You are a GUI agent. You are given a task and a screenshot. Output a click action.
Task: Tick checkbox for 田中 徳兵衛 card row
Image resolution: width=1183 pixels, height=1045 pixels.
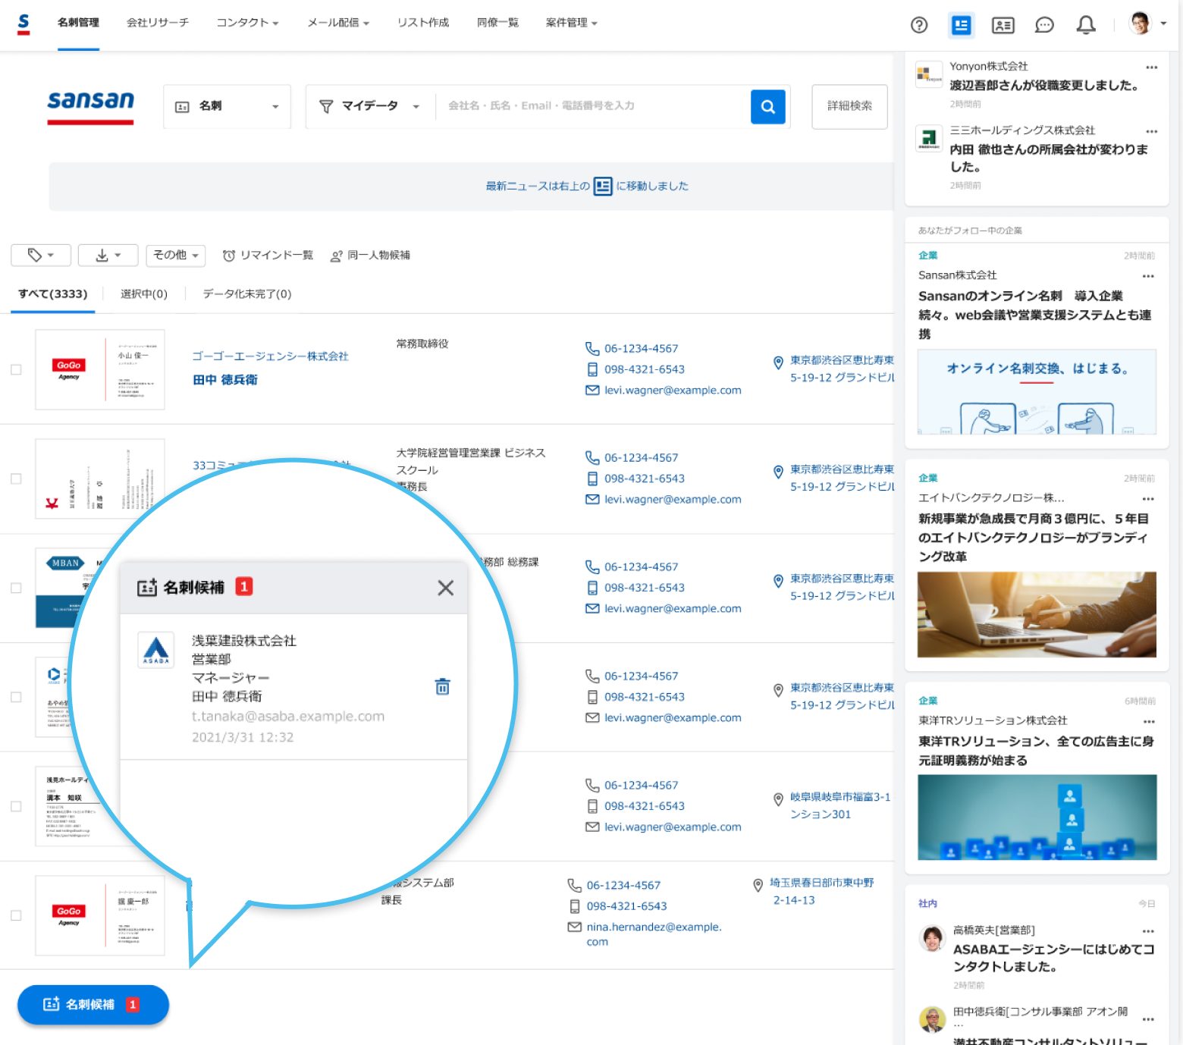[x=16, y=370]
